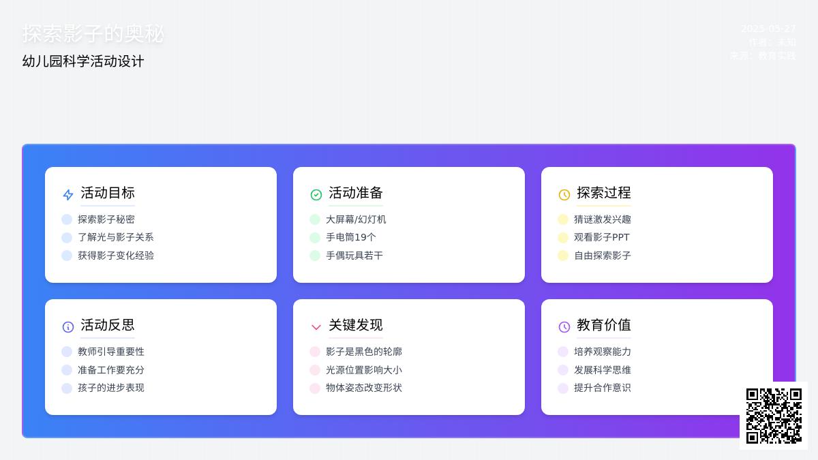818x460 pixels.
Task: Click the text 猜谜激发兴趣
Action: 603,219
